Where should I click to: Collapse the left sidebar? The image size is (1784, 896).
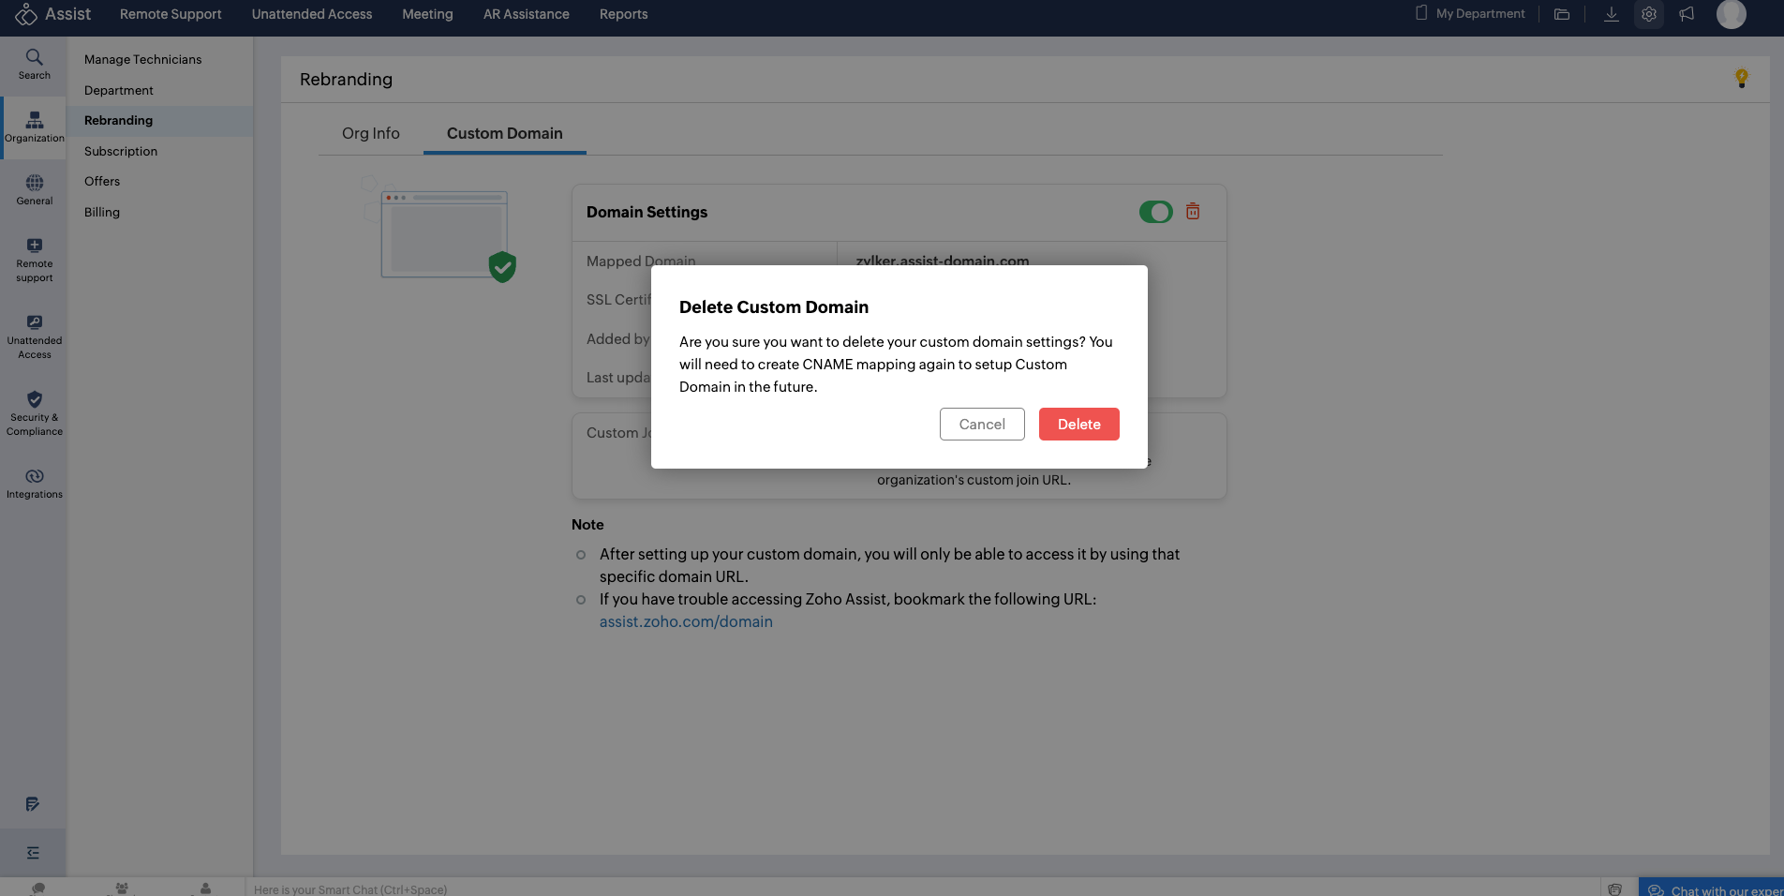point(34,853)
